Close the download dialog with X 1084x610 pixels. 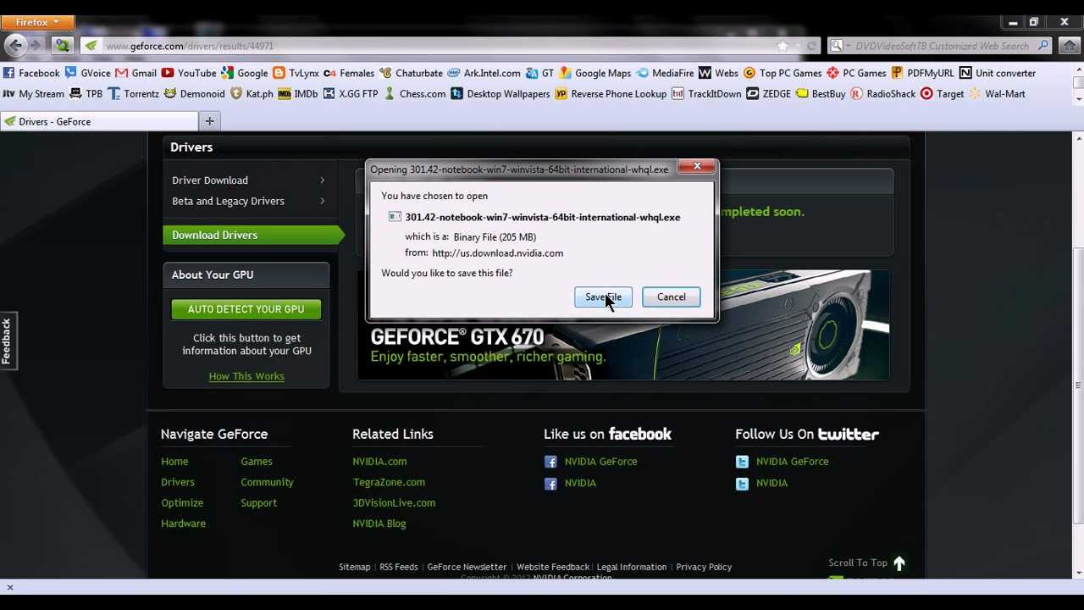(x=697, y=166)
